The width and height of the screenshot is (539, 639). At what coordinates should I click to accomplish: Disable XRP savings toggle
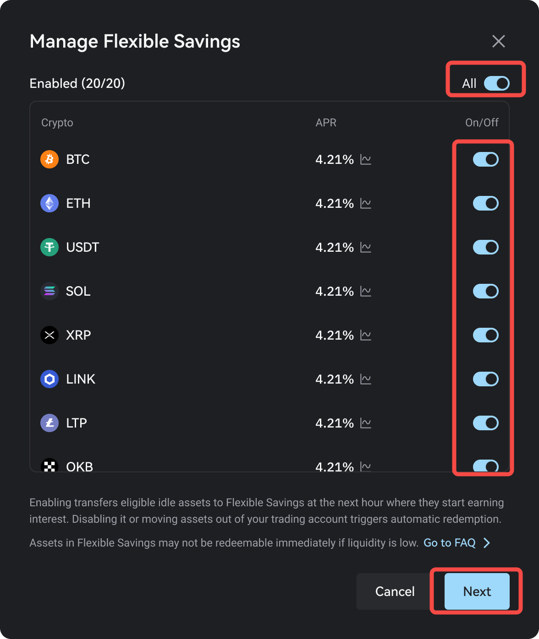point(486,335)
